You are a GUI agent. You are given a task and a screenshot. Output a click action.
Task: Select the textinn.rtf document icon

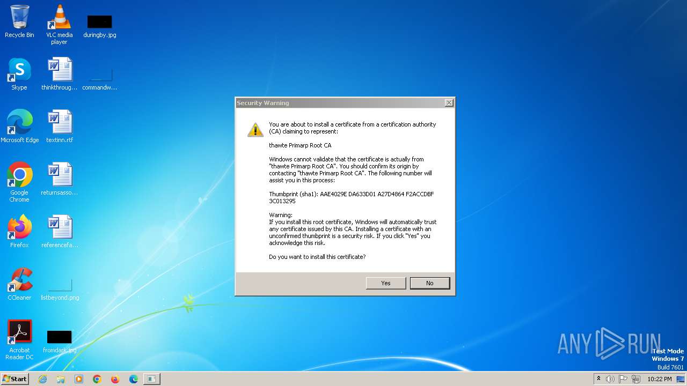(x=59, y=126)
